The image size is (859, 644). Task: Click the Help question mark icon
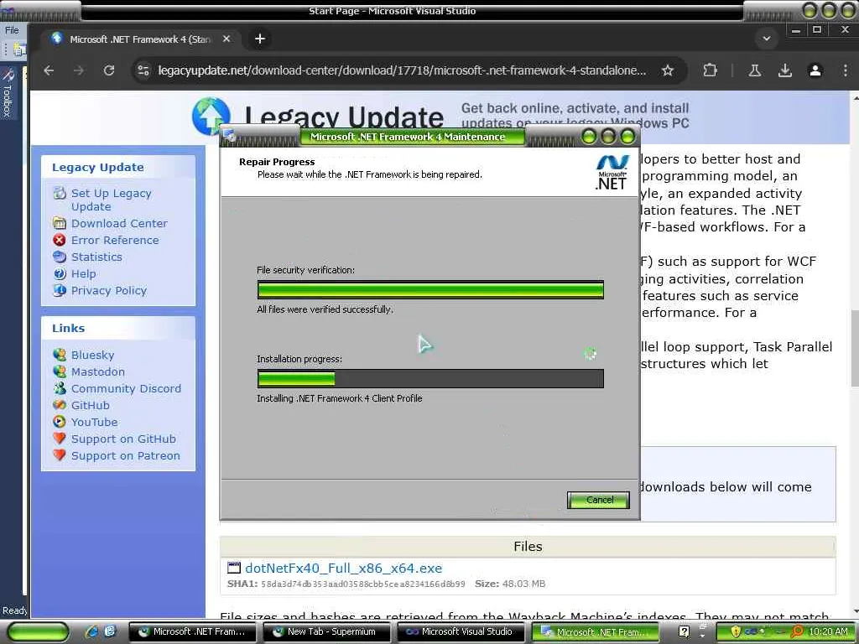[x=60, y=274]
